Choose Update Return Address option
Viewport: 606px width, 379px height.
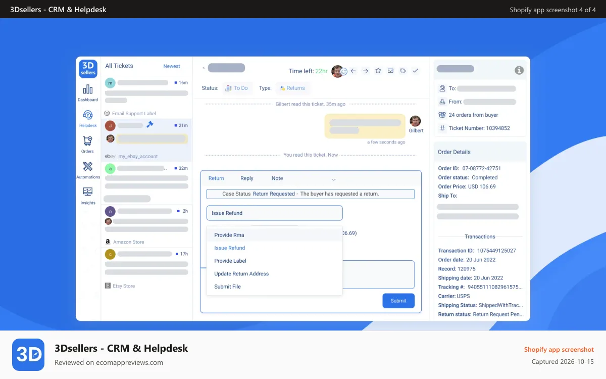pyautogui.click(x=275, y=274)
